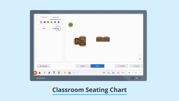The image size is (179, 101).
Task: Select the Text tool
Action: click(54, 73)
